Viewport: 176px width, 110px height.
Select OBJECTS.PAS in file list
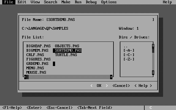[x=67, y=46]
